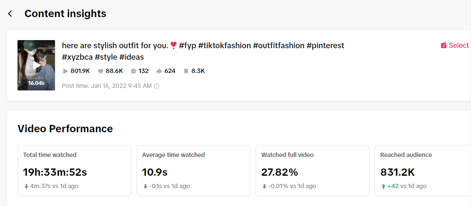The image size is (471, 206).
Task: Select the Reached audience card
Action: coord(422,171)
